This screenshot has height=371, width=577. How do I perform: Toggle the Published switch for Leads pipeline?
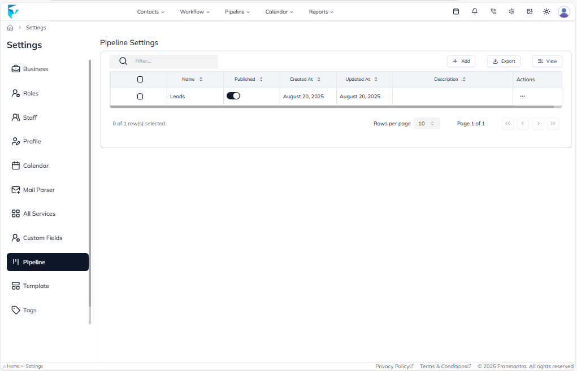tap(233, 95)
